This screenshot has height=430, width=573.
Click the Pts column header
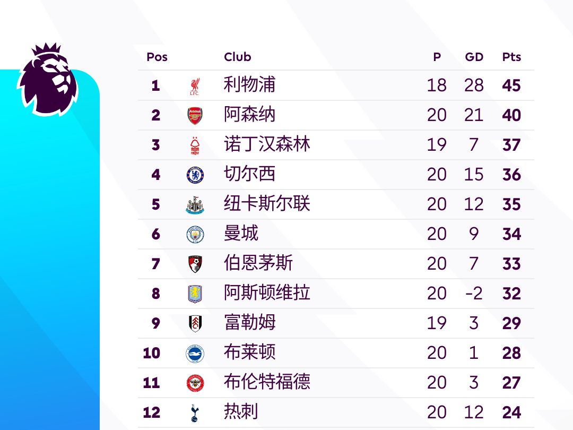point(511,57)
